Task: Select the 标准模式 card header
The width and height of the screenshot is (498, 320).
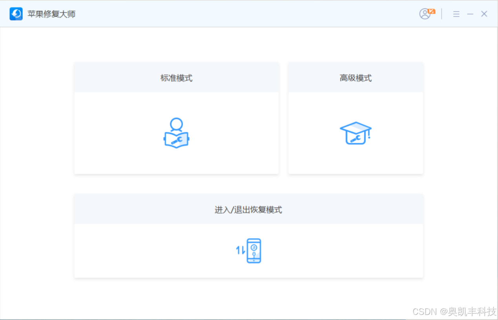Action: click(177, 77)
